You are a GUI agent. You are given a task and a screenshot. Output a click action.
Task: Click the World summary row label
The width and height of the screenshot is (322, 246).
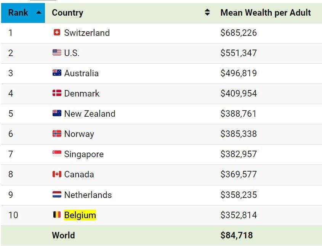pos(63,235)
